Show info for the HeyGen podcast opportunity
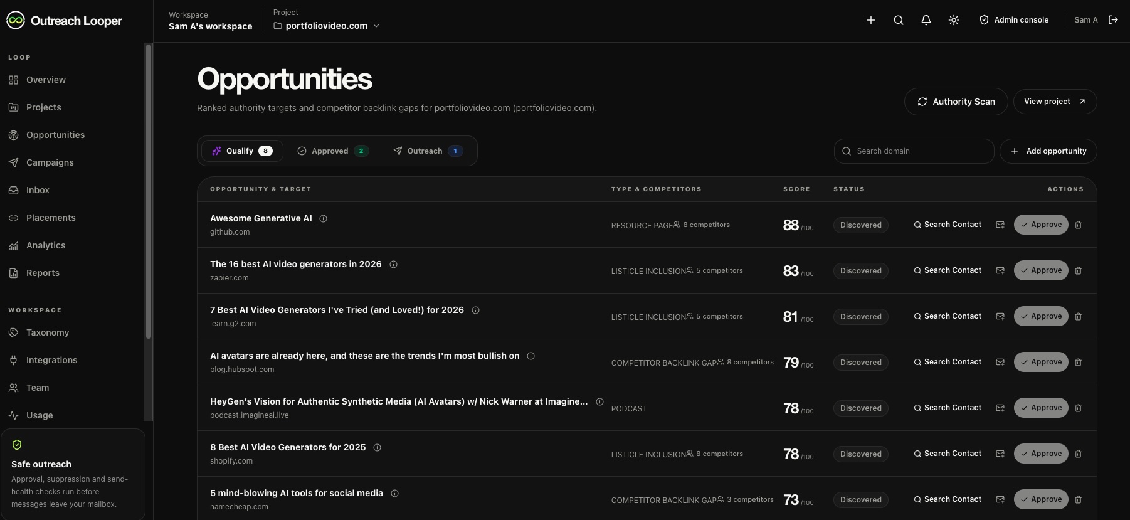1130x520 pixels. pyautogui.click(x=600, y=402)
